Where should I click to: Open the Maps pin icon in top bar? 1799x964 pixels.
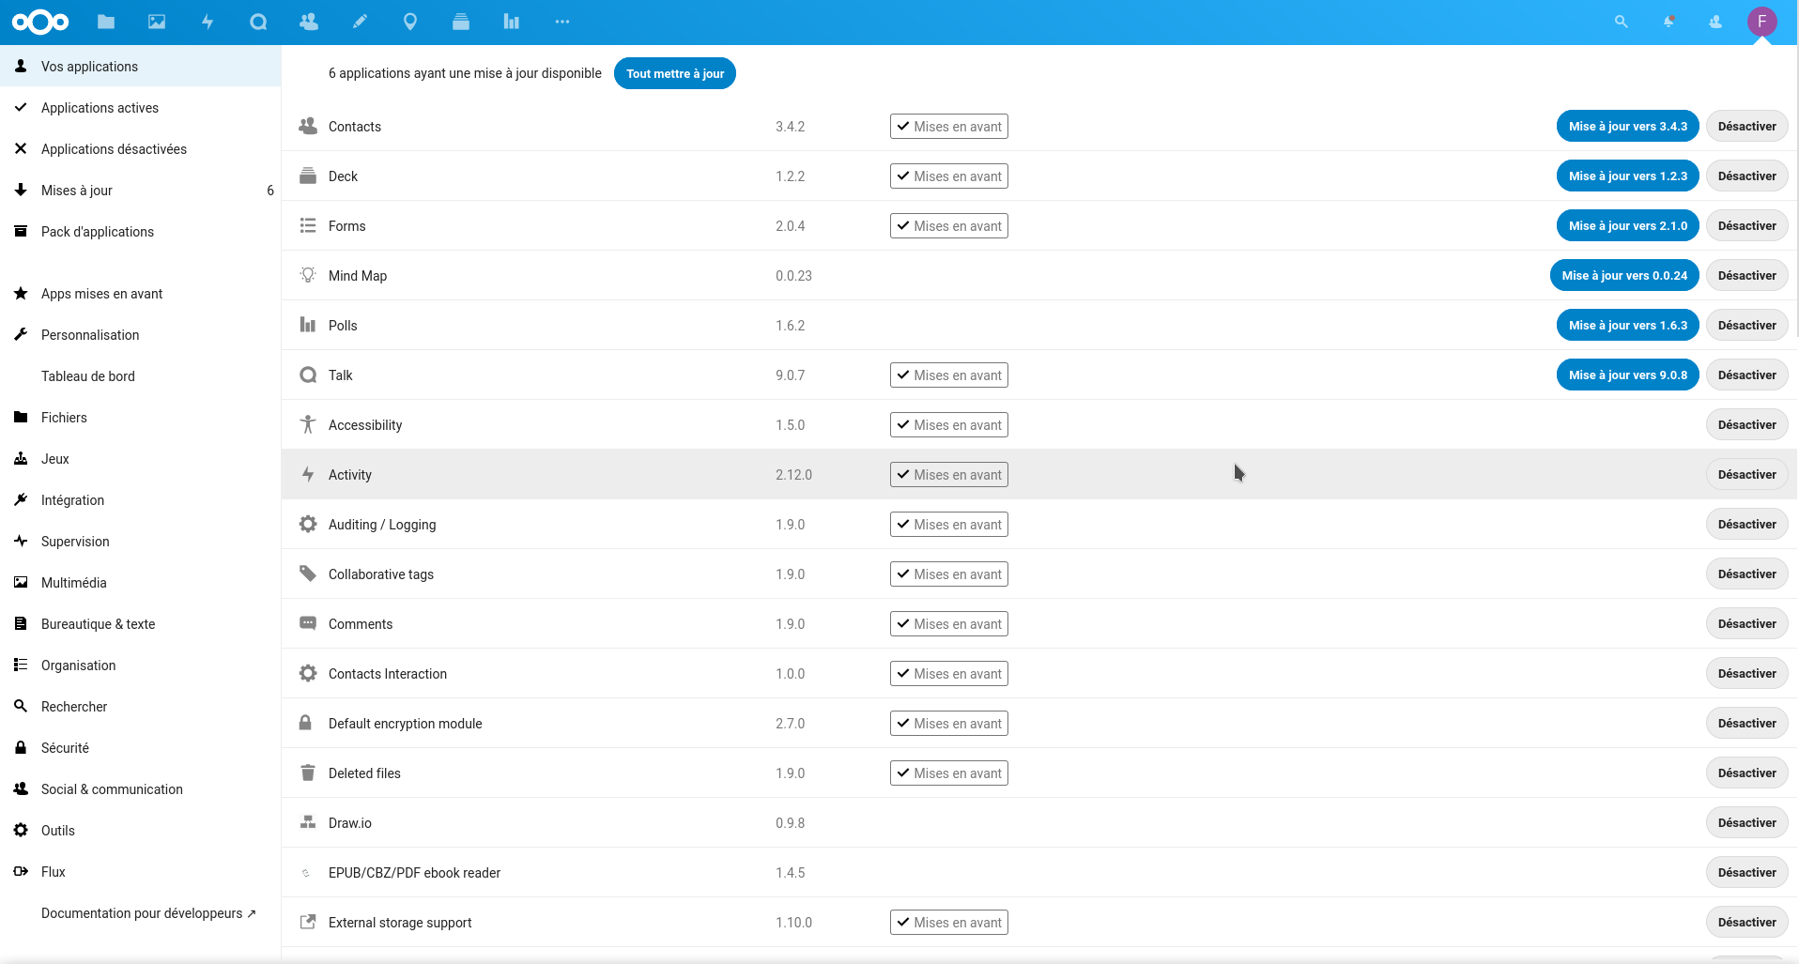pyautogui.click(x=410, y=22)
